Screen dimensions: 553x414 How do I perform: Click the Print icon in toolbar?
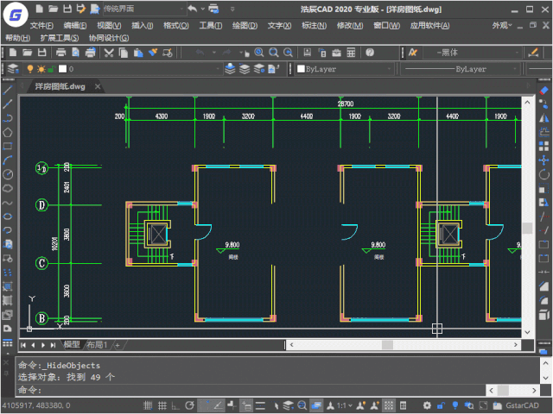click(61, 53)
